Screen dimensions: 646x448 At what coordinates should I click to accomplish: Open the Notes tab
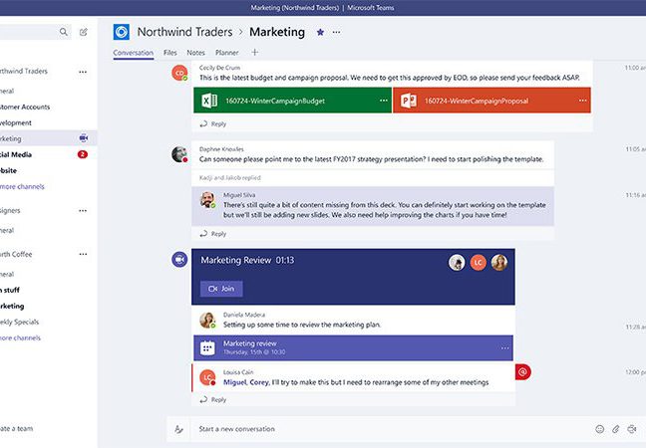[x=195, y=53]
